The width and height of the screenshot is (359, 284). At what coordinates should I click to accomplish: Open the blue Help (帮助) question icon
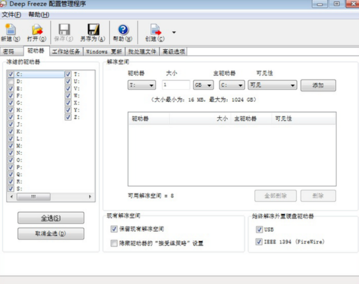pos(123,30)
